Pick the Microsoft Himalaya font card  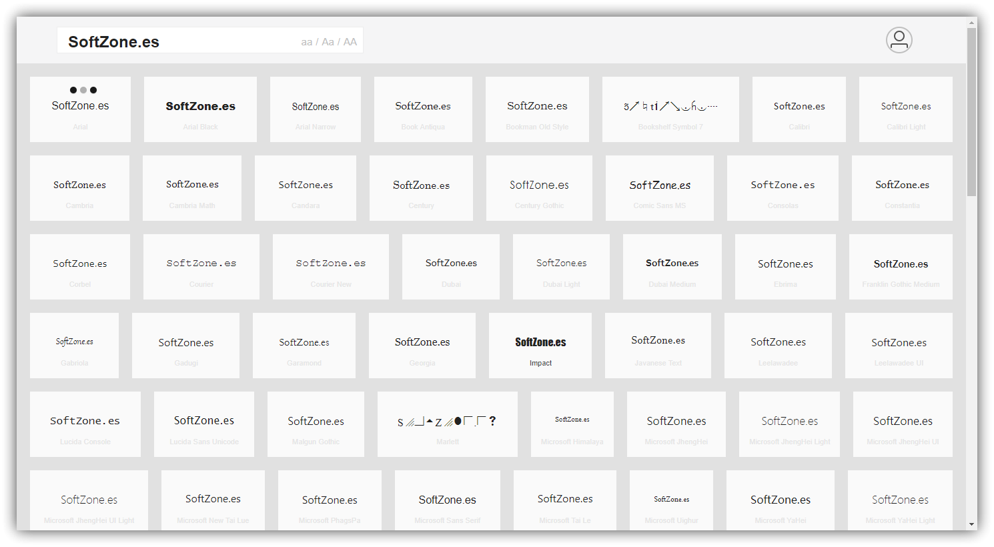(x=572, y=424)
